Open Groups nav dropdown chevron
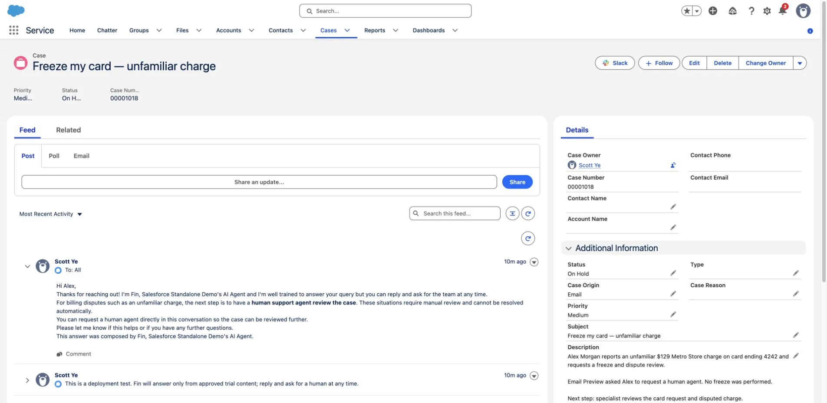827x403 pixels. [x=159, y=30]
